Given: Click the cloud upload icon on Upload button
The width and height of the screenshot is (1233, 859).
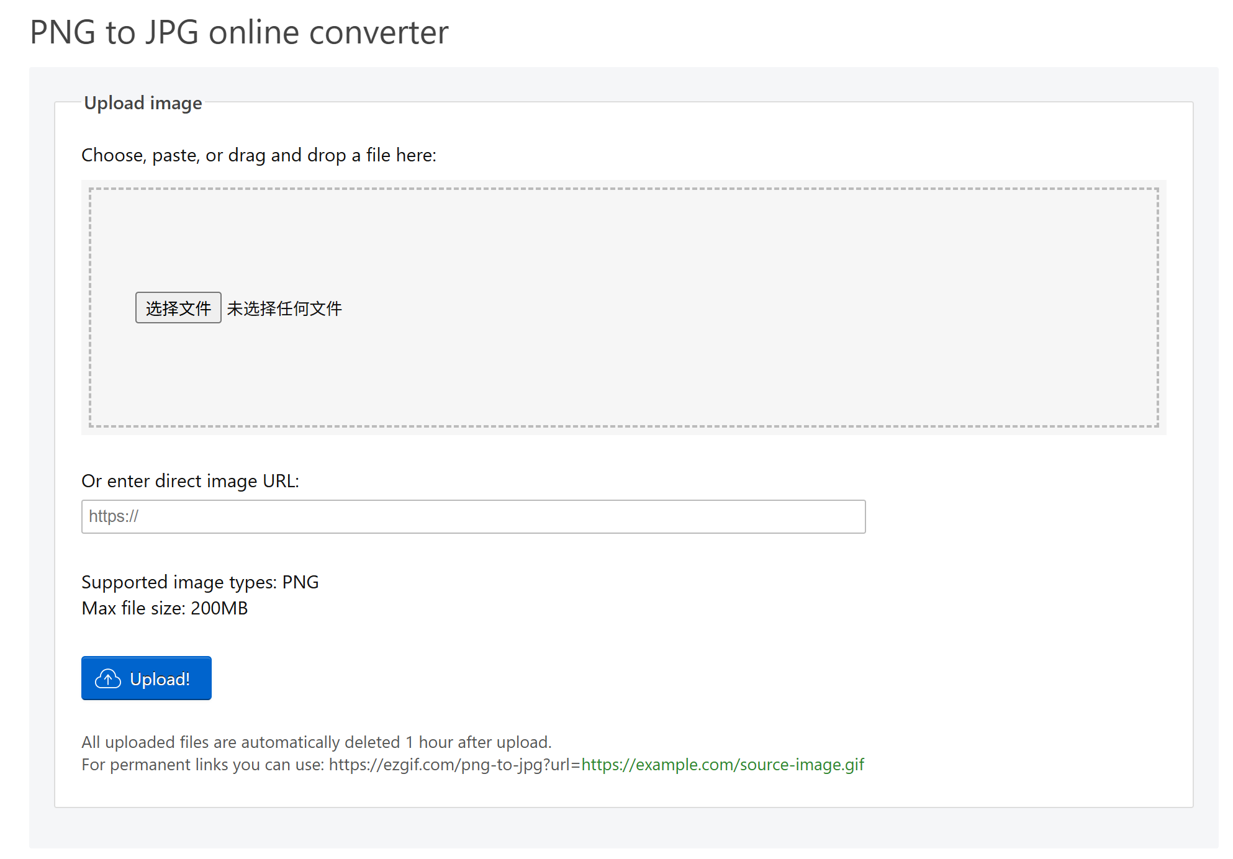Looking at the screenshot, I should [x=107, y=678].
